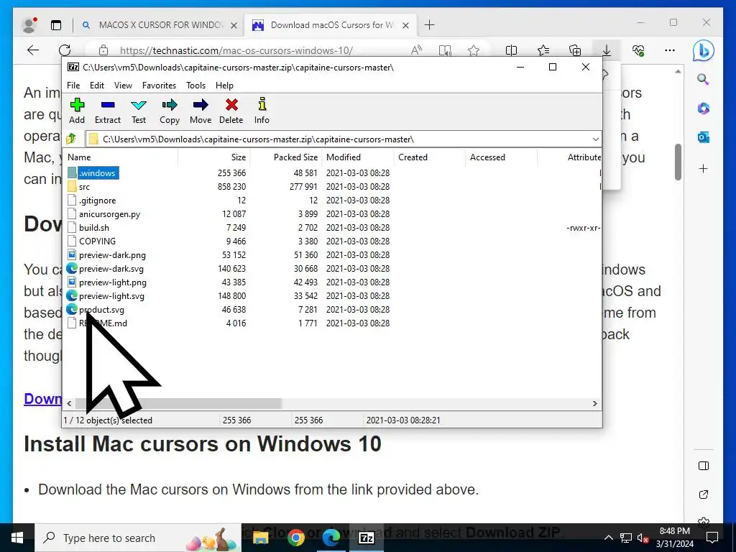Sort by the Name column header

[x=121, y=157]
